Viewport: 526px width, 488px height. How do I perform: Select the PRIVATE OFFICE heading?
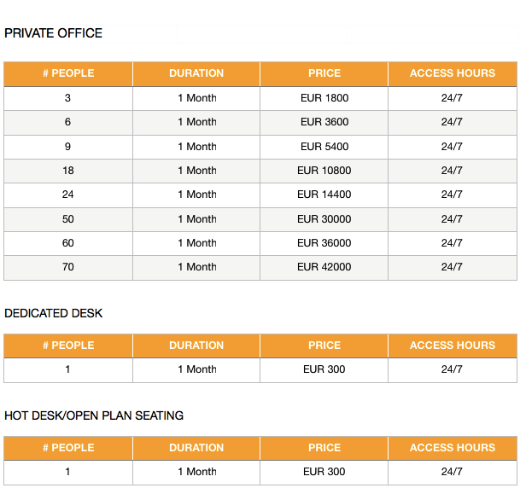53,33
